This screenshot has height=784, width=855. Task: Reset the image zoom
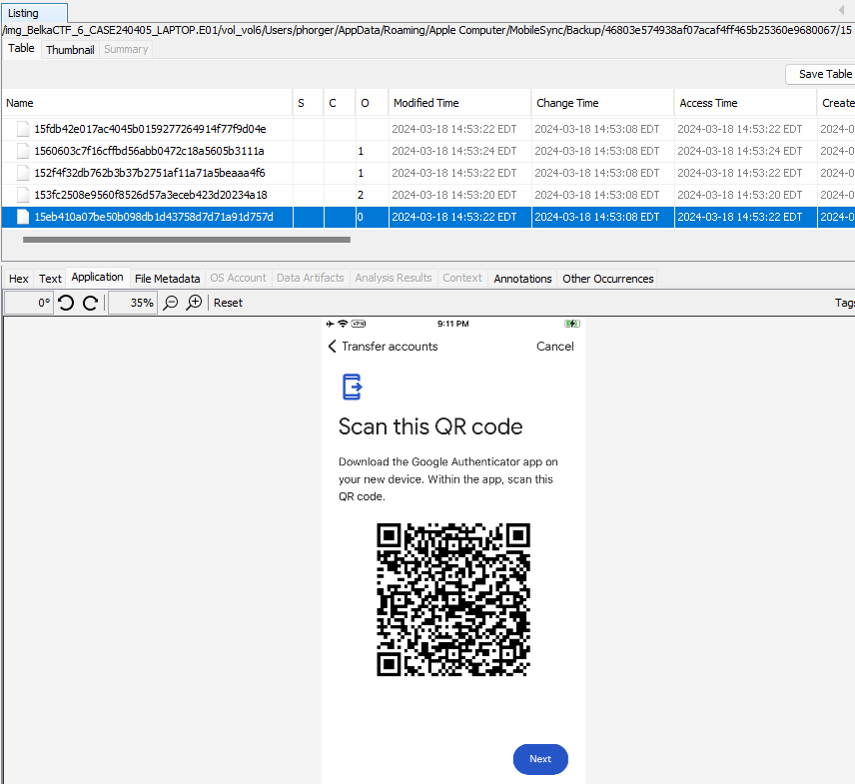228,303
